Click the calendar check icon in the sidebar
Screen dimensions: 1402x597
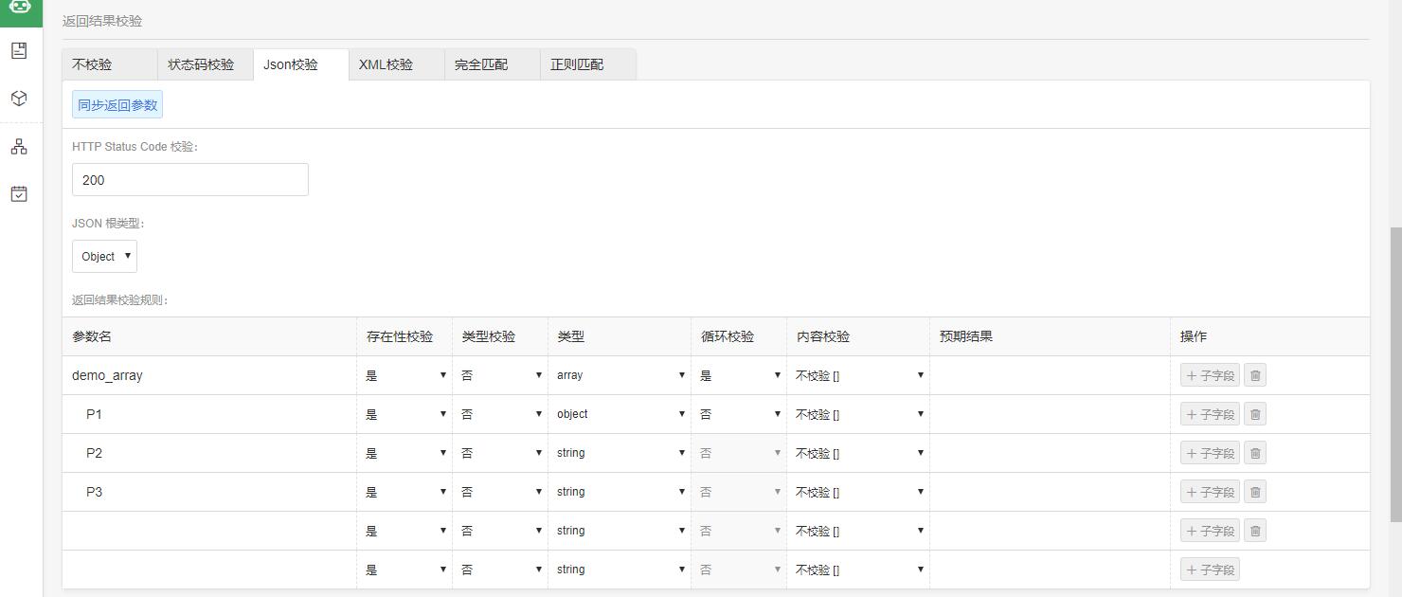tap(19, 194)
